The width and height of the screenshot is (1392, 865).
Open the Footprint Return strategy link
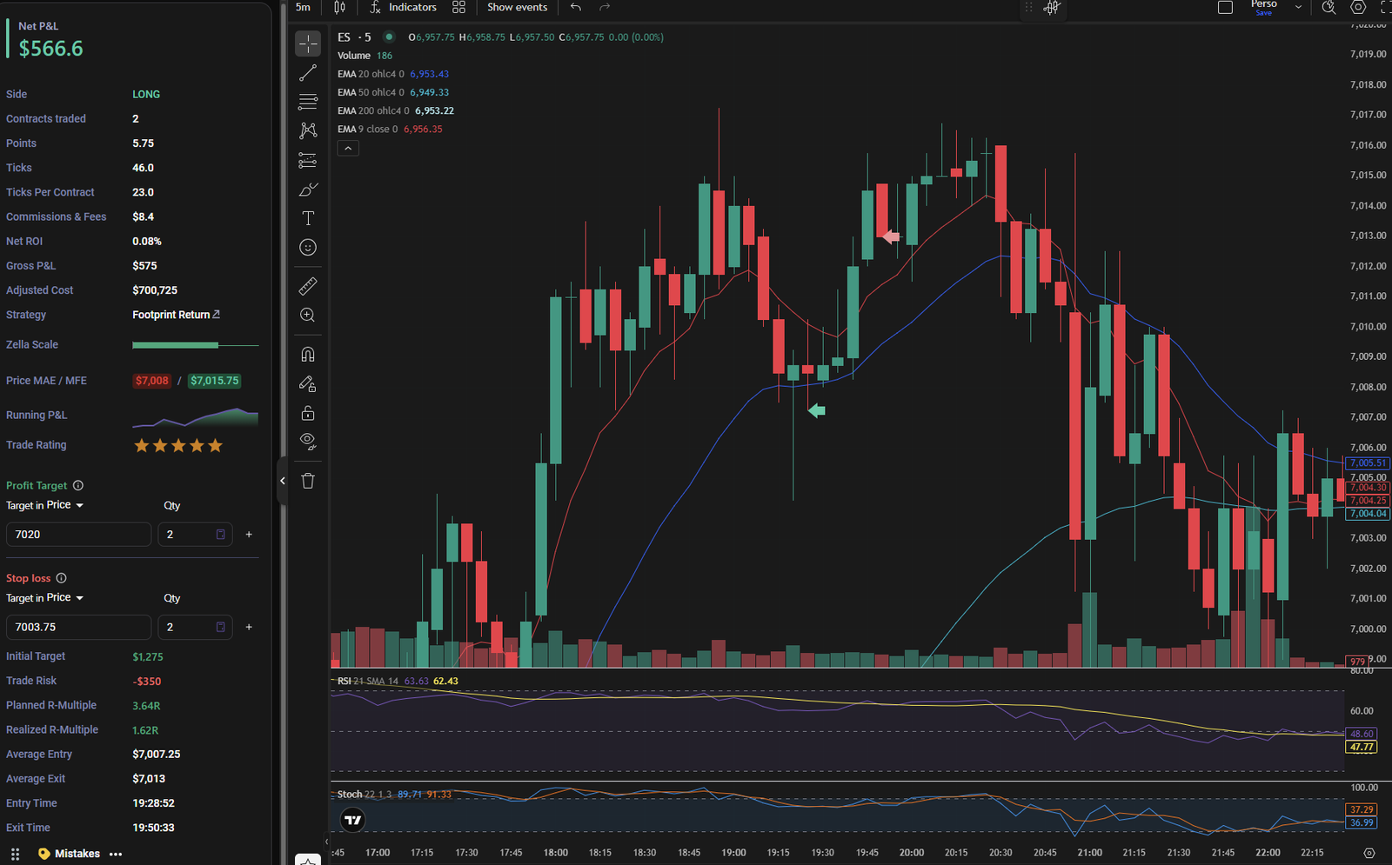click(x=175, y=315)
